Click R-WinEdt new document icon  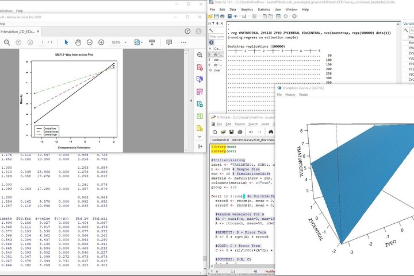point(215,131)
